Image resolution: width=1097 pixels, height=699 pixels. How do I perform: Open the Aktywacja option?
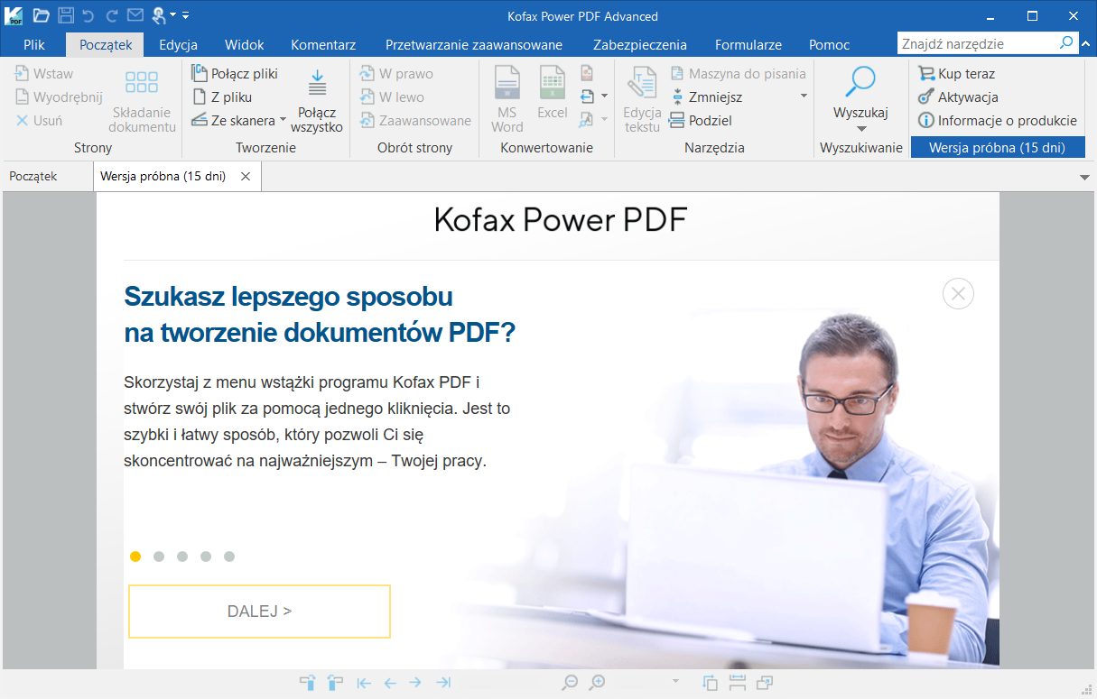(x=958, y=97)
